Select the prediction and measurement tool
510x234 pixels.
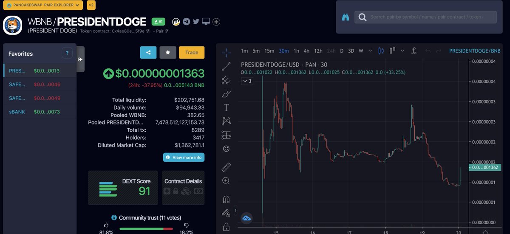226,135
